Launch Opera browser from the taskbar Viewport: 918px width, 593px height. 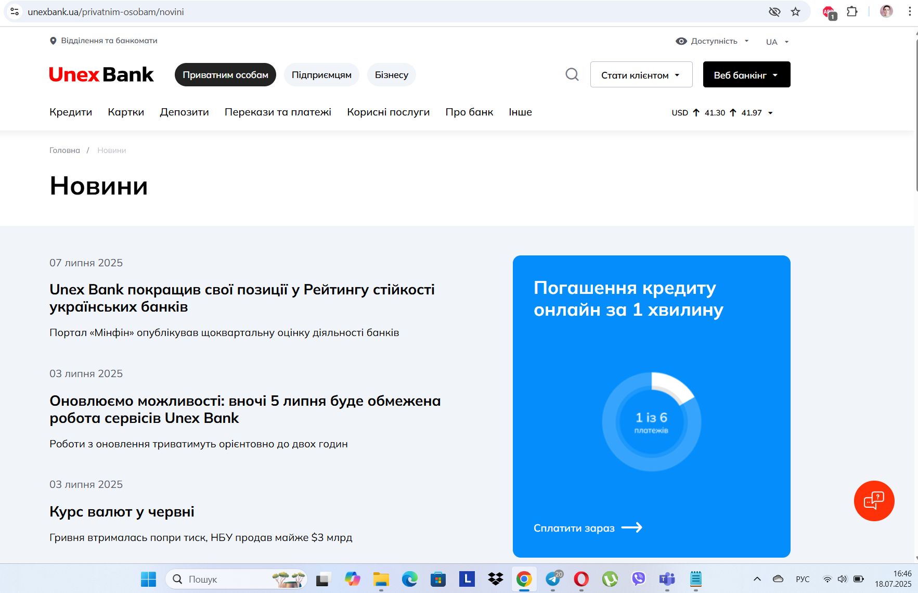pyautogui.click(x=581, y=579)
